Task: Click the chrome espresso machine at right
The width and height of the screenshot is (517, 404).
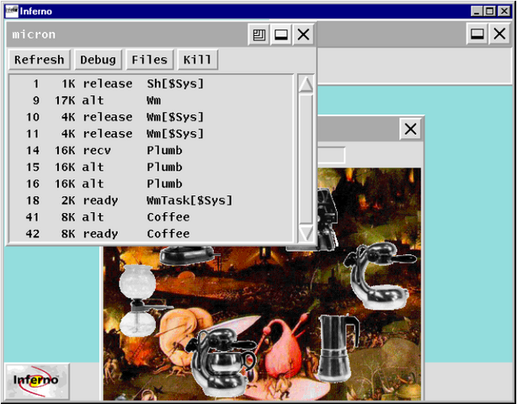Action: coord(379,276)
